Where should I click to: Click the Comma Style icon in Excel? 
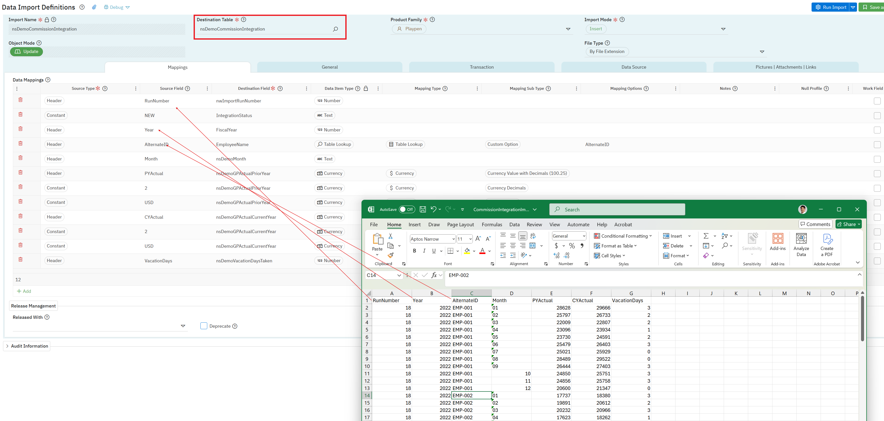pos(582,245)
